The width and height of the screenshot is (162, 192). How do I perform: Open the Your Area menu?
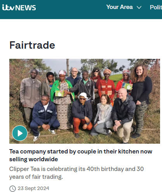124,7
